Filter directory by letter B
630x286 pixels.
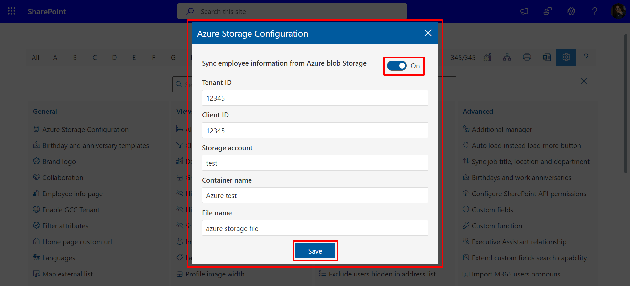(75, 58)
